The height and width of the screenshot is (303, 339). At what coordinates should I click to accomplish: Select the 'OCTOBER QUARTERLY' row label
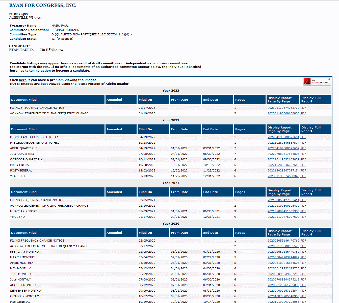(x=26, y=159)
